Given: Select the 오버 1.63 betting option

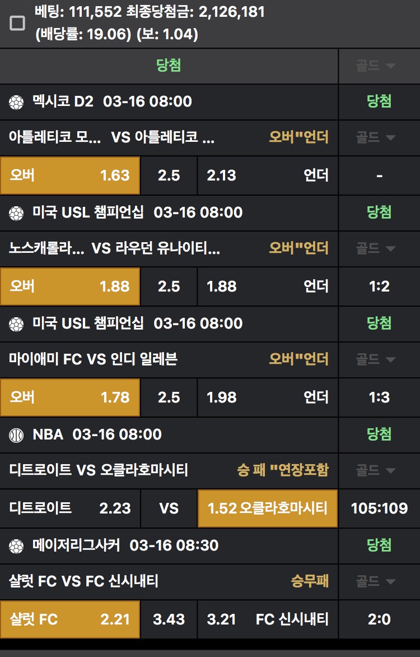Looking at the screenshot, I should [70, 175].
